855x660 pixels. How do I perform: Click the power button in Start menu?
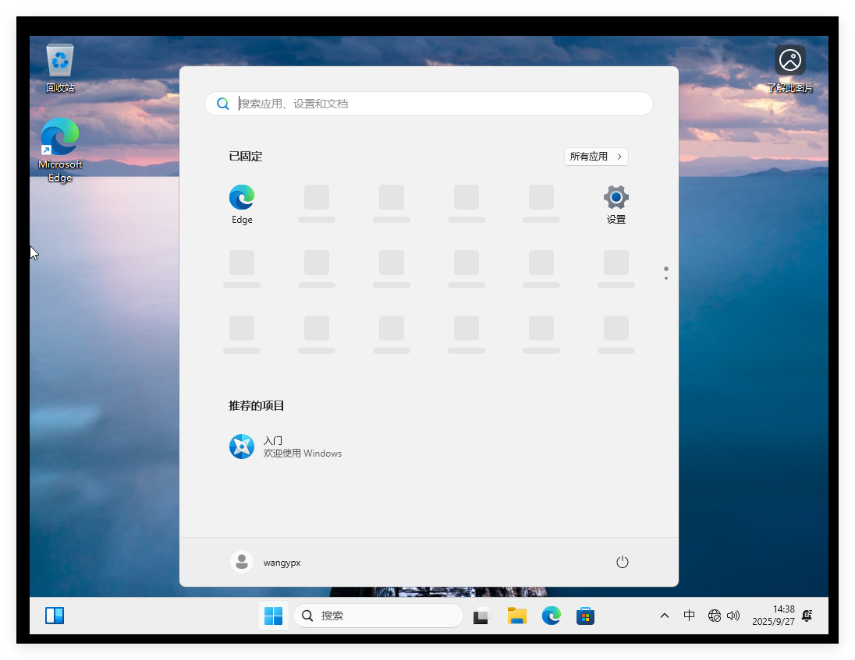pyautogui.click(x=623, y=562)
